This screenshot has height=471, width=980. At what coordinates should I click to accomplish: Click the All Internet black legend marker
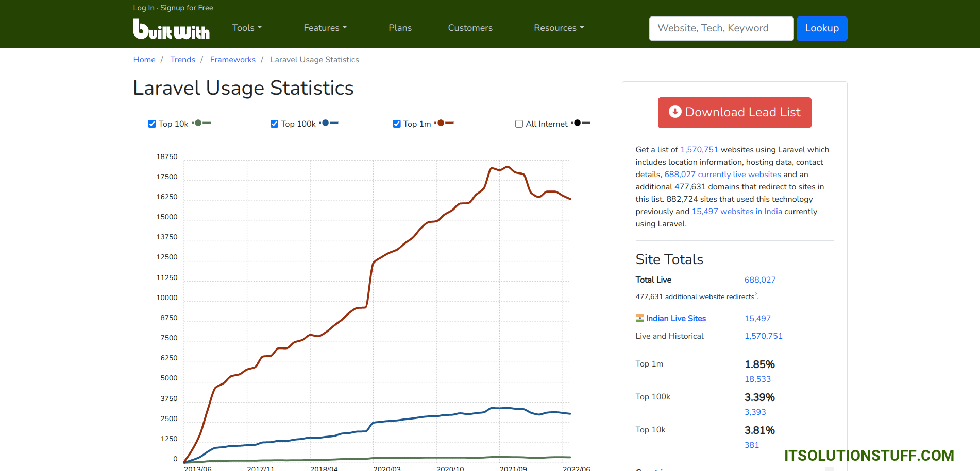[x=581, y=123]
